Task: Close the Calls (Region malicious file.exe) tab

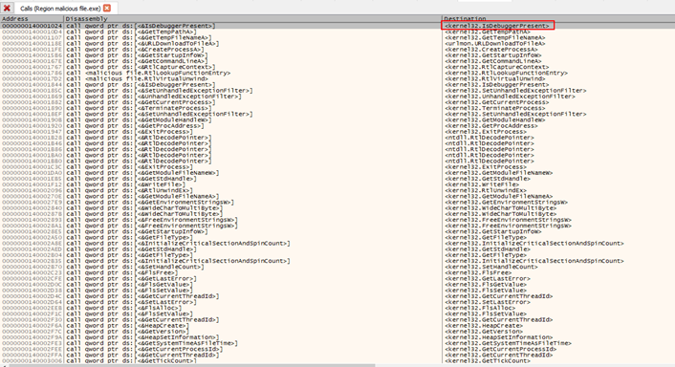Action: (x=107, y=9)
